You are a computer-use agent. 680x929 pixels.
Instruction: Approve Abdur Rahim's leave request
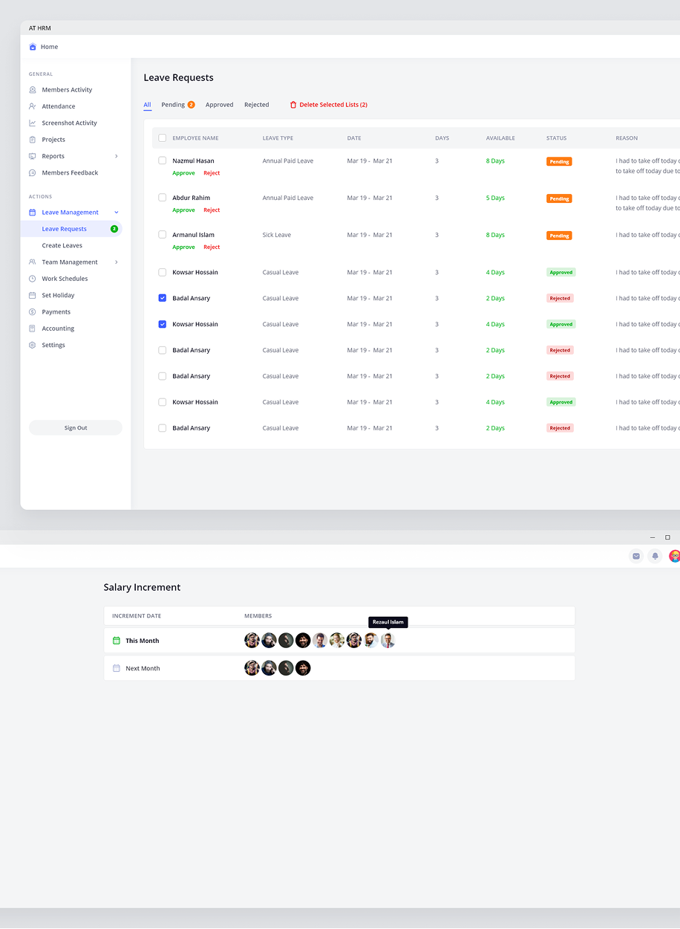coord(183,210)
